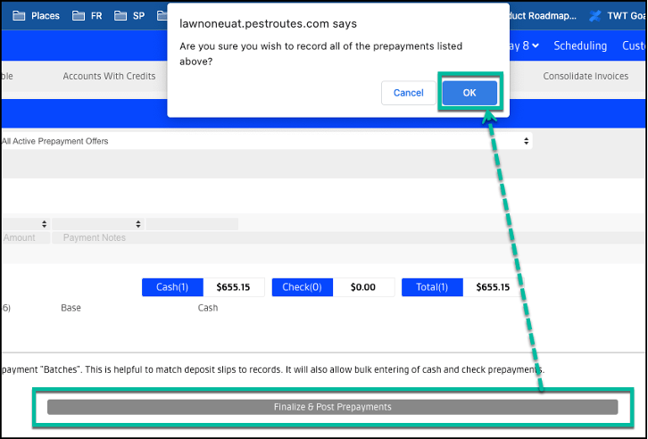Open the Scheduling menu
Image resolution: width=648 pixels, height=439 pixels.
pos(580,46)
